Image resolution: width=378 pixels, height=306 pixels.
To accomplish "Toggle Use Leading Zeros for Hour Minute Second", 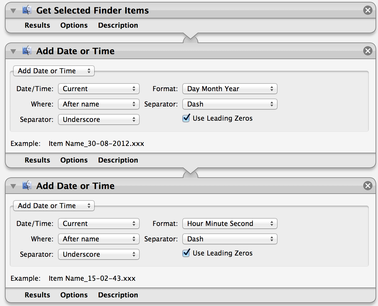I will 186,253.
